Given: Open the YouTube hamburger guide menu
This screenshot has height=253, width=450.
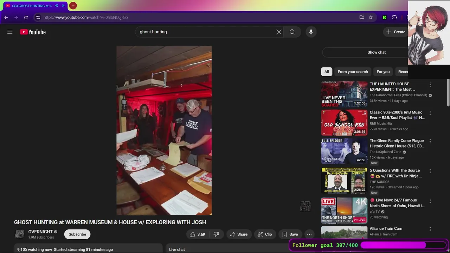Looking at the screenshot, I should click(x=10, y=32).
